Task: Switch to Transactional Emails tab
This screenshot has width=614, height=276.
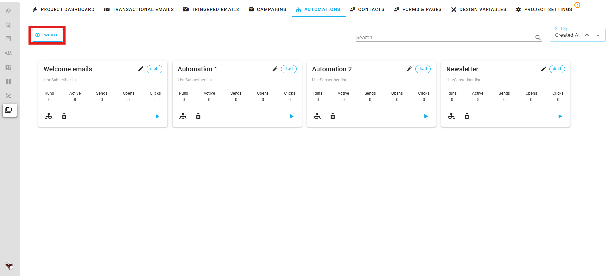Action: coord(139,9)
